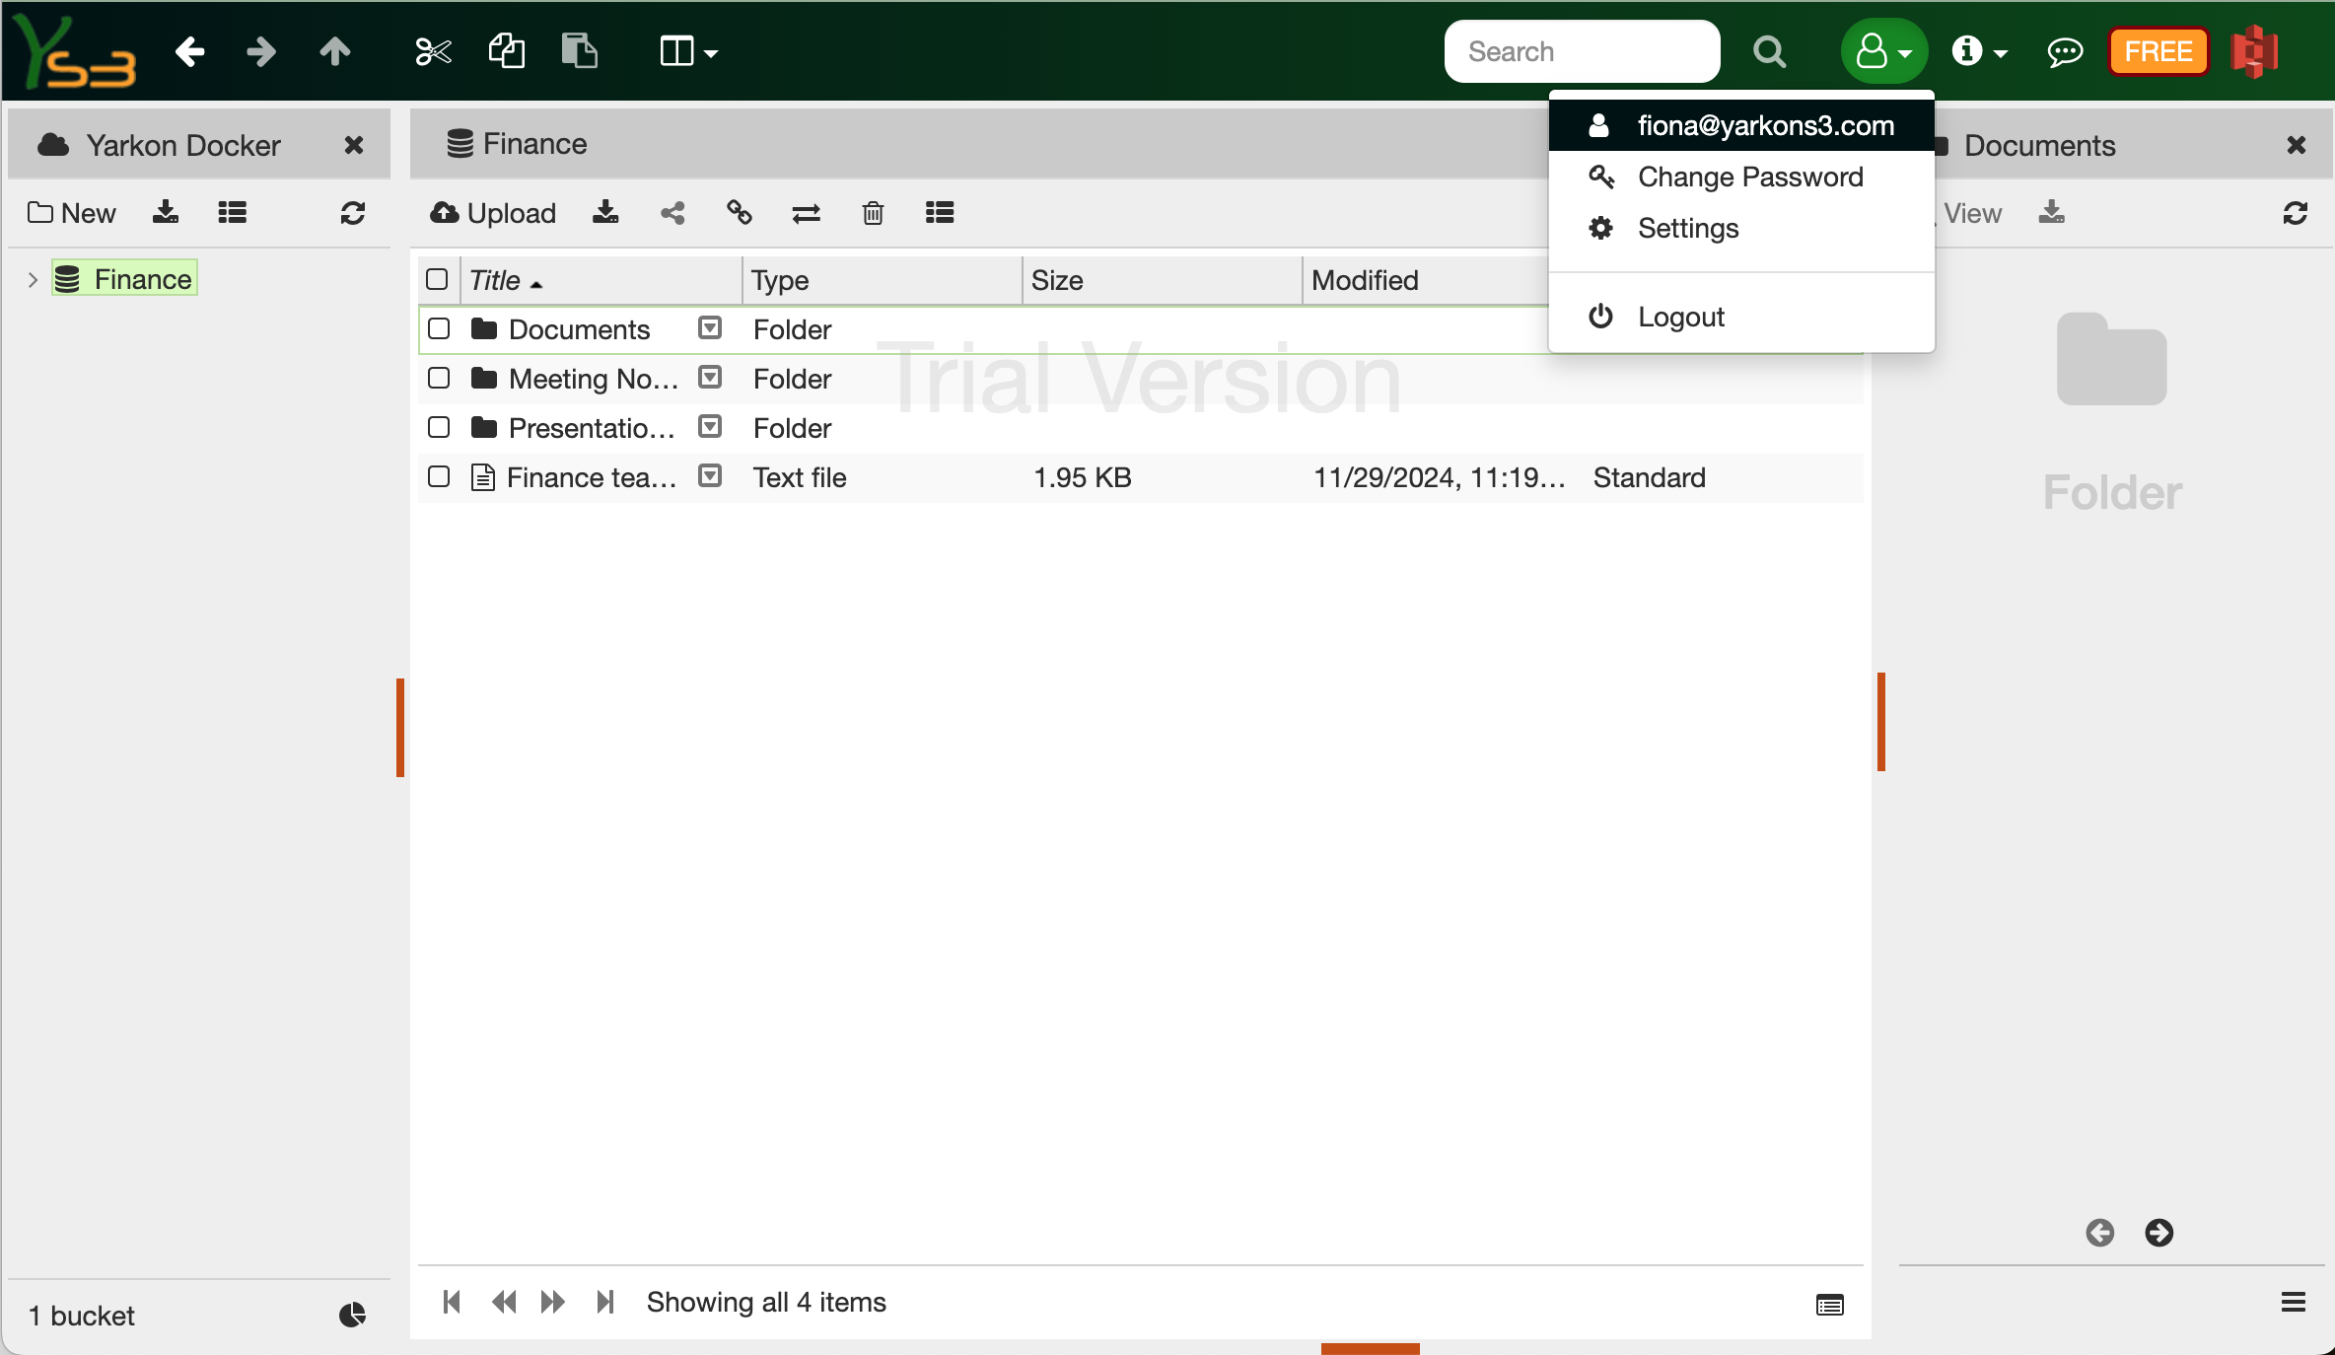Click the pie chart icon near bucket count
This screenshot has height=1355, width=2335.
pos(352,1315)
